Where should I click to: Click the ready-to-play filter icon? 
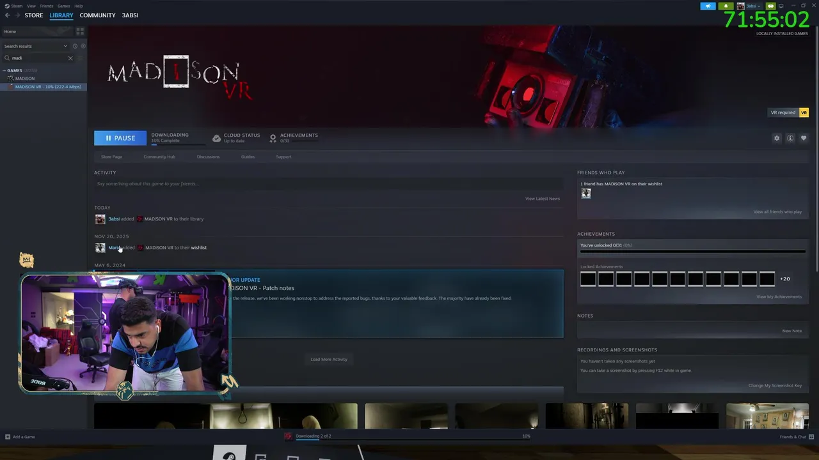click(x=83, y=46)
